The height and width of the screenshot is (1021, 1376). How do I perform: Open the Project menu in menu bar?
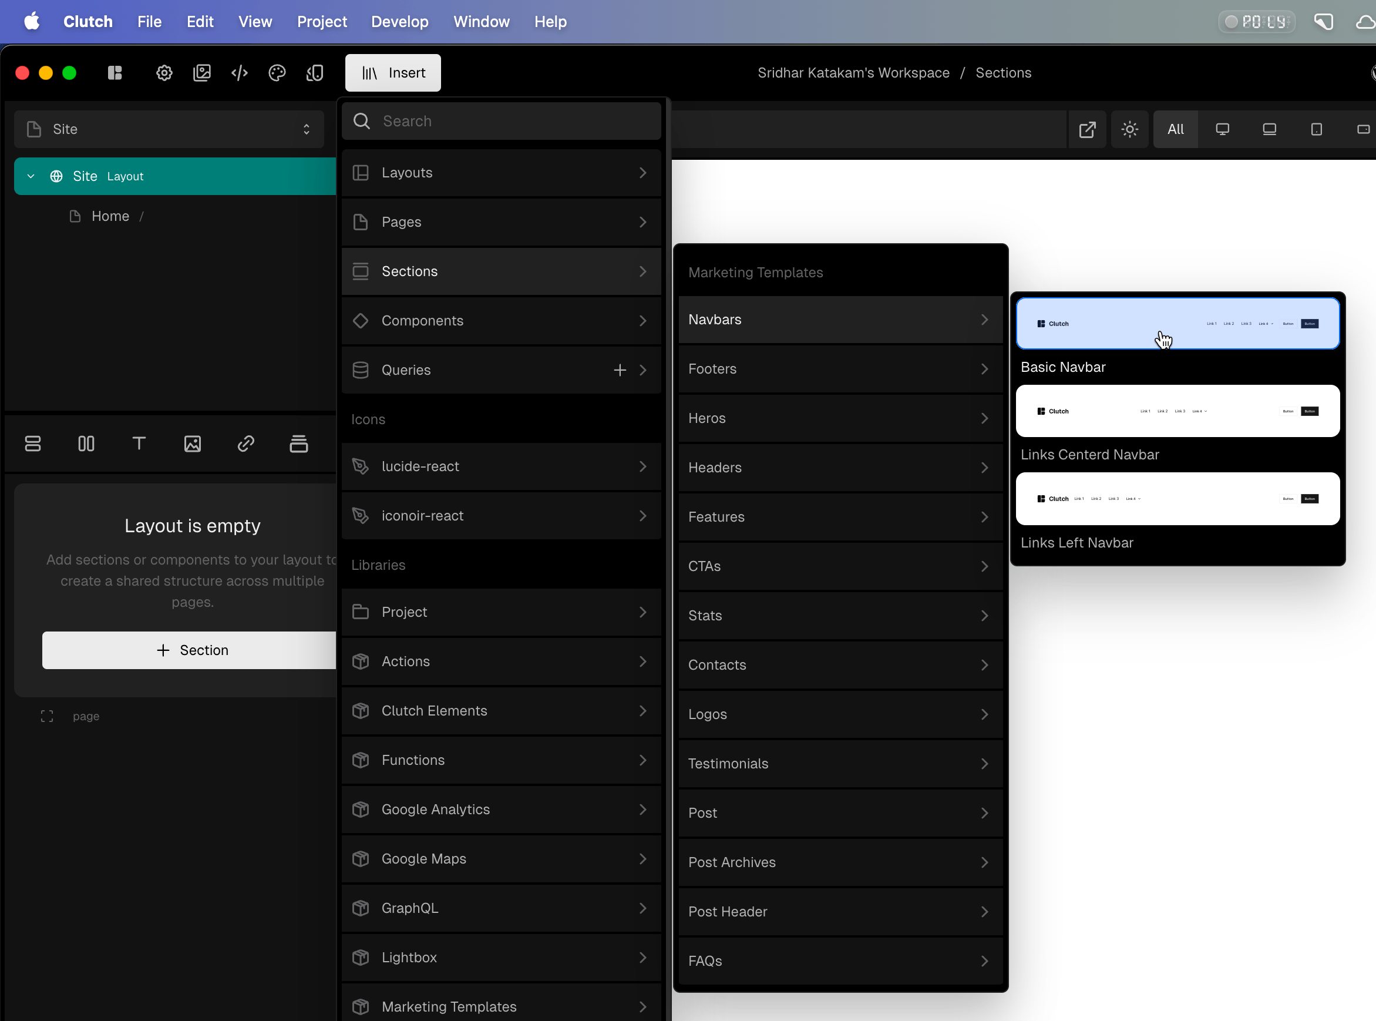[322, 22]
